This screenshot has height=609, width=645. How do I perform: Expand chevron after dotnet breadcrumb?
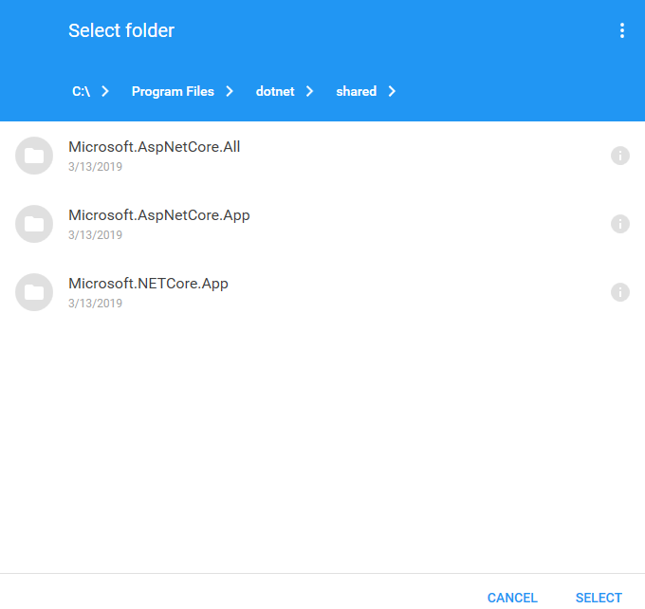[x=310, y=91]
